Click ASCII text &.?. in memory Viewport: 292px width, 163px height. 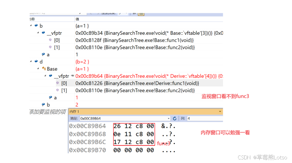pos(168,126)
